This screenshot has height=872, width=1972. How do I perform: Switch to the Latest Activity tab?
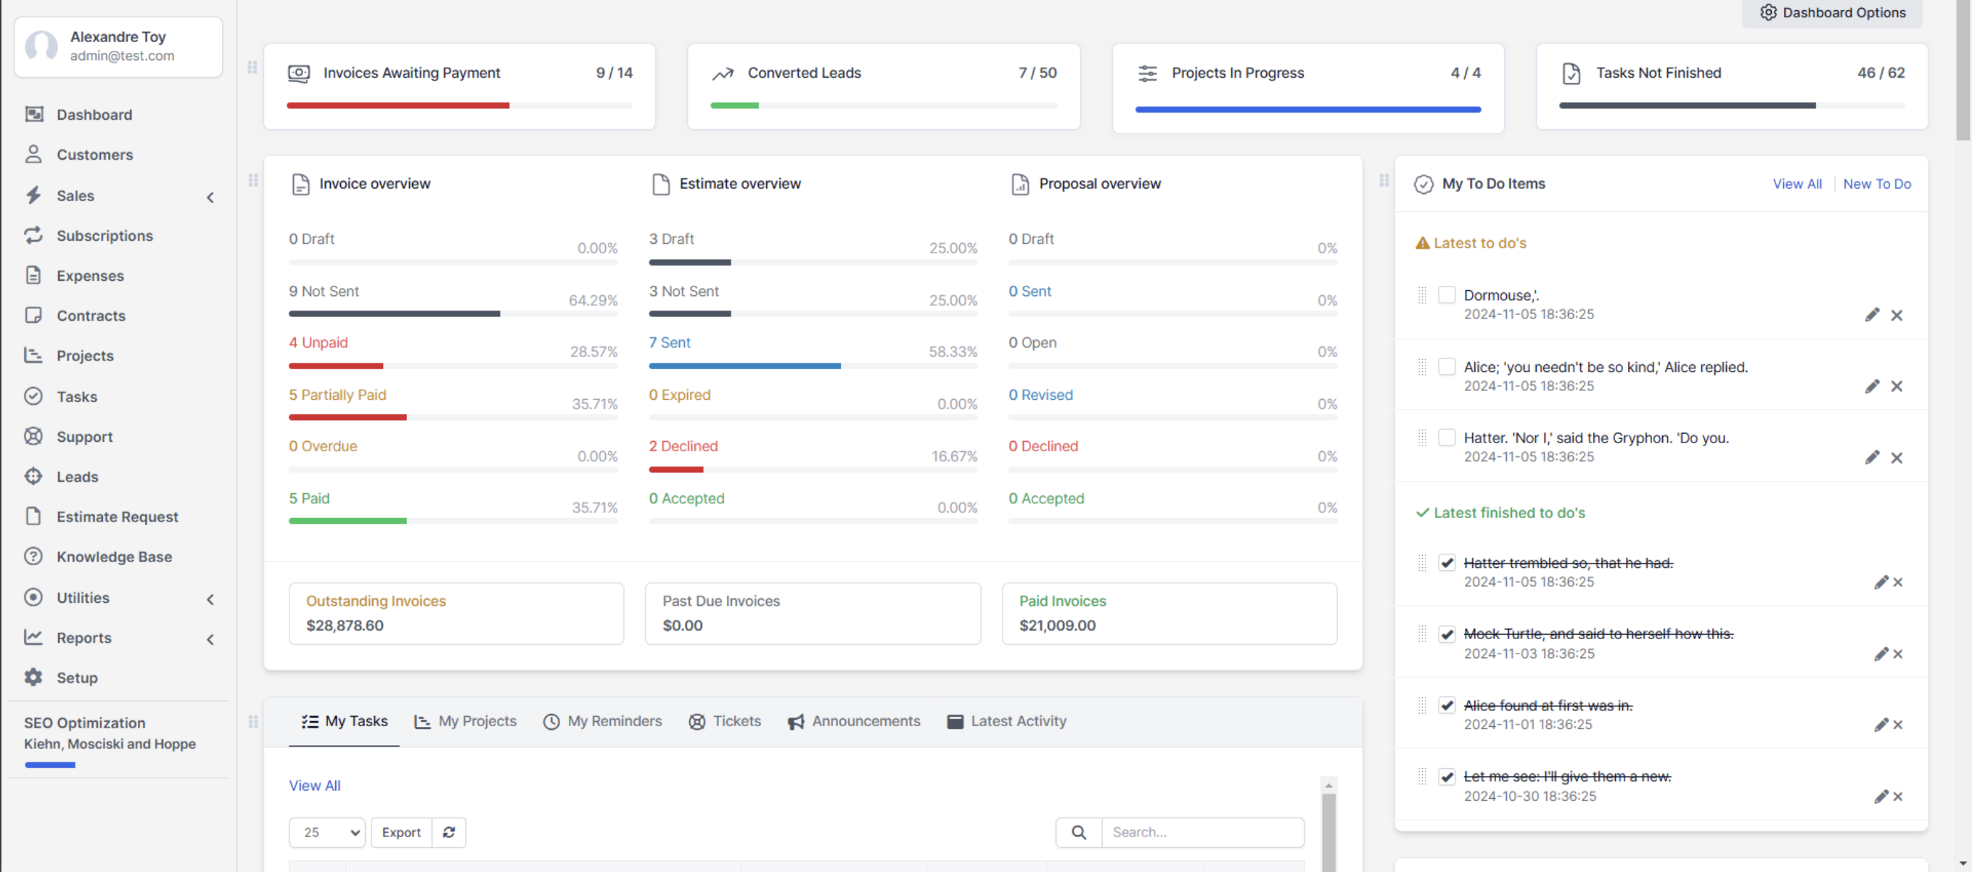tap(1006, 721)
